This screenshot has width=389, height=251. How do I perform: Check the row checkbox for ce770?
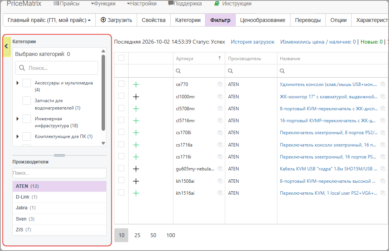pyautogui.click(x=121, y=84)
